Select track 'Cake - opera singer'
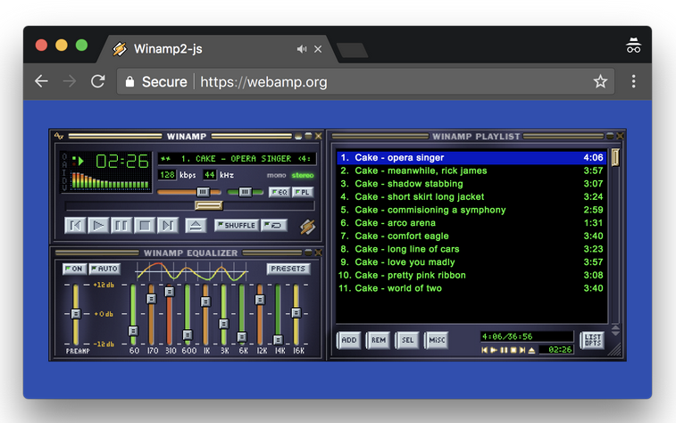676x423 pixels. click(472, 158)
